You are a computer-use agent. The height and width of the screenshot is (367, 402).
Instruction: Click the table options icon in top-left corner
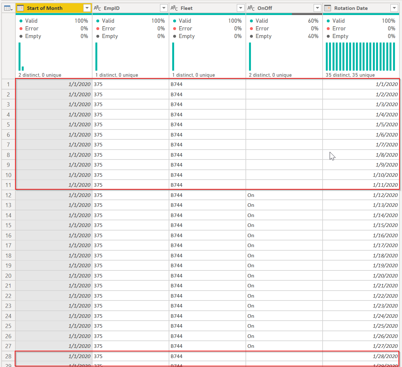pyautogui.click(x=7, y=8)
